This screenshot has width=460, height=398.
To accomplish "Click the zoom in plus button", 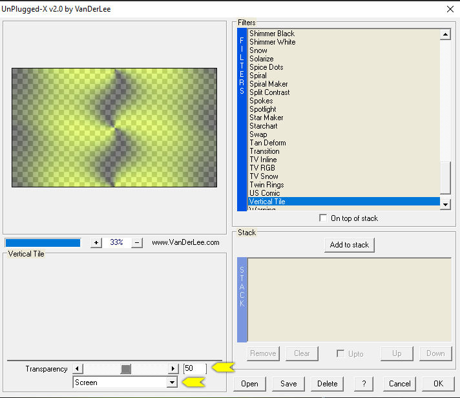I will (x=96, y=243).
